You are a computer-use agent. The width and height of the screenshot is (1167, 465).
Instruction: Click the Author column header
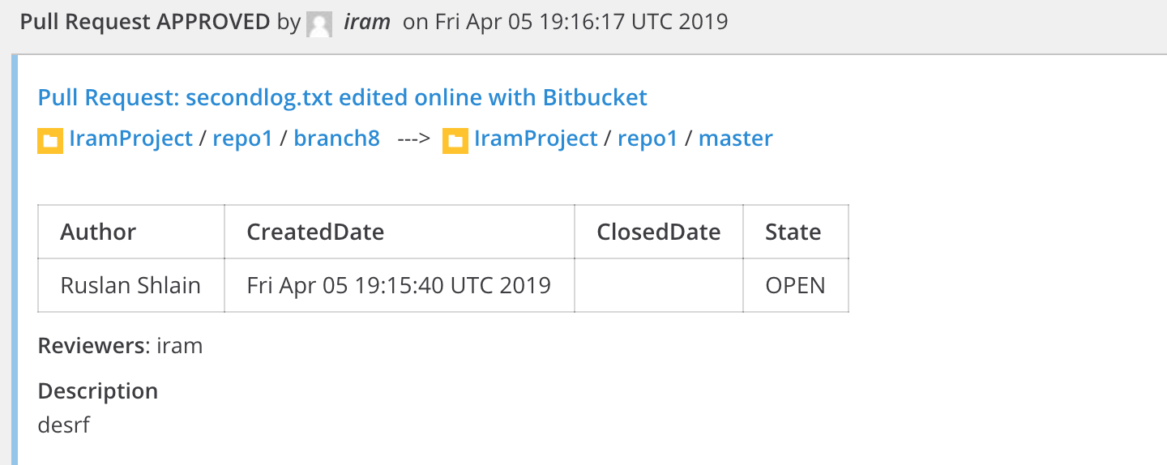coord(131,232)
